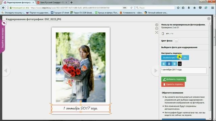Click the Поиск browser search field
216x121 pixels.
click(155, 8)
